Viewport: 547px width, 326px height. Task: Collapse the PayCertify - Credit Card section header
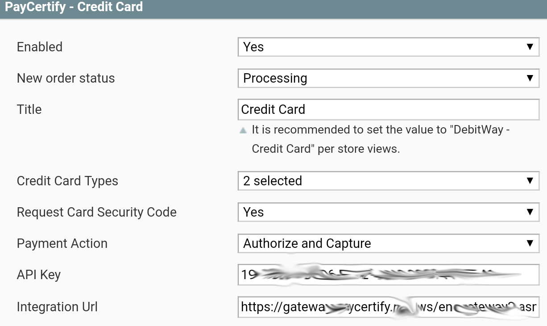[x=74, y=7]
